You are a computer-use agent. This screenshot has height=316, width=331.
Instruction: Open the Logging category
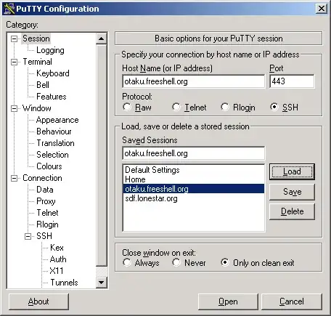click(50, 50)
